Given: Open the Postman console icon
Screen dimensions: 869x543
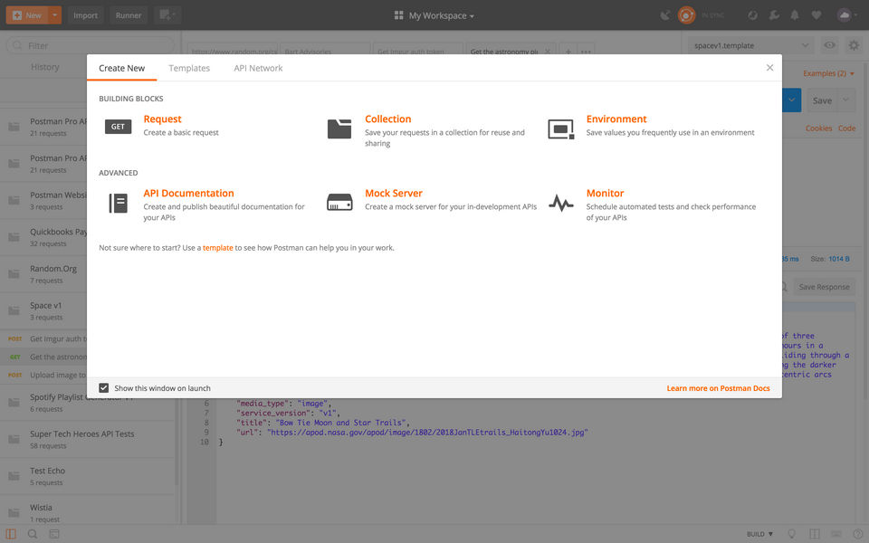Looking at the screenshot, I should 54,534.
